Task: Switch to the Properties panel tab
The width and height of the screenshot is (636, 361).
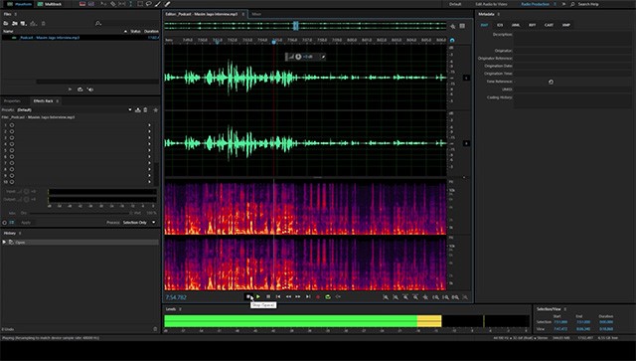Action: point(12,100)
